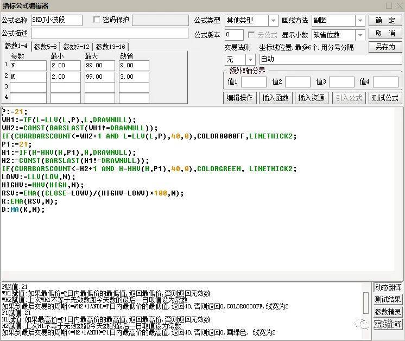This screenshot has height=341, width=405.
Task: Click code line 'K:EMA(RSV,M);'
Action: [x=30, y=201]
